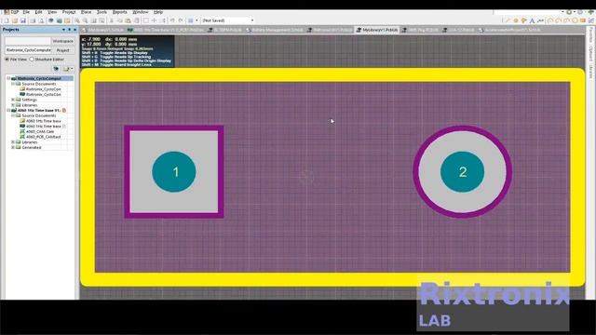596x335 pixels.
Task: Close the Projects panel
Action: [74, 30]
